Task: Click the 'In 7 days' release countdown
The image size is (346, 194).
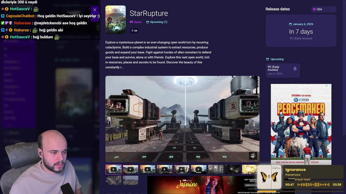Action: click(301, 32)
